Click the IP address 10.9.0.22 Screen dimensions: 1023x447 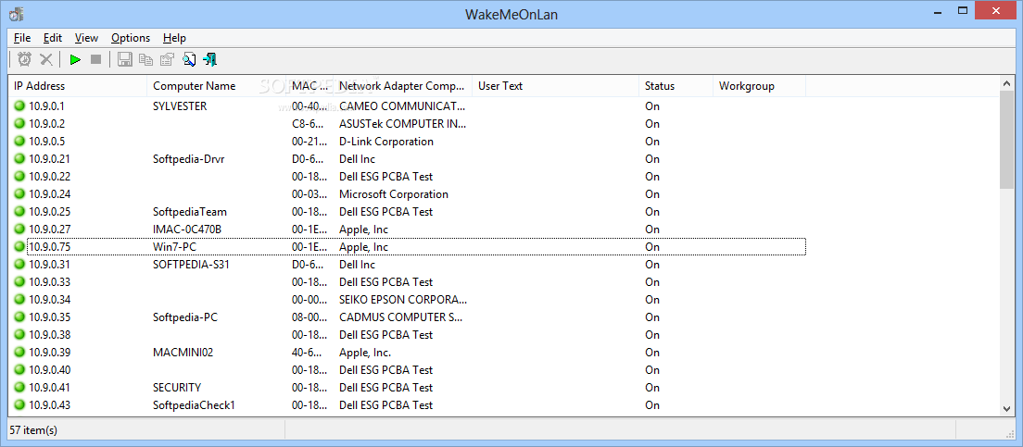click(x=50, y=176)
